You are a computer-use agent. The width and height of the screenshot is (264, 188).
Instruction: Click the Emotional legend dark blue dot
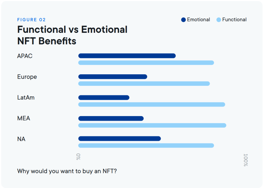tap(183, 20)
